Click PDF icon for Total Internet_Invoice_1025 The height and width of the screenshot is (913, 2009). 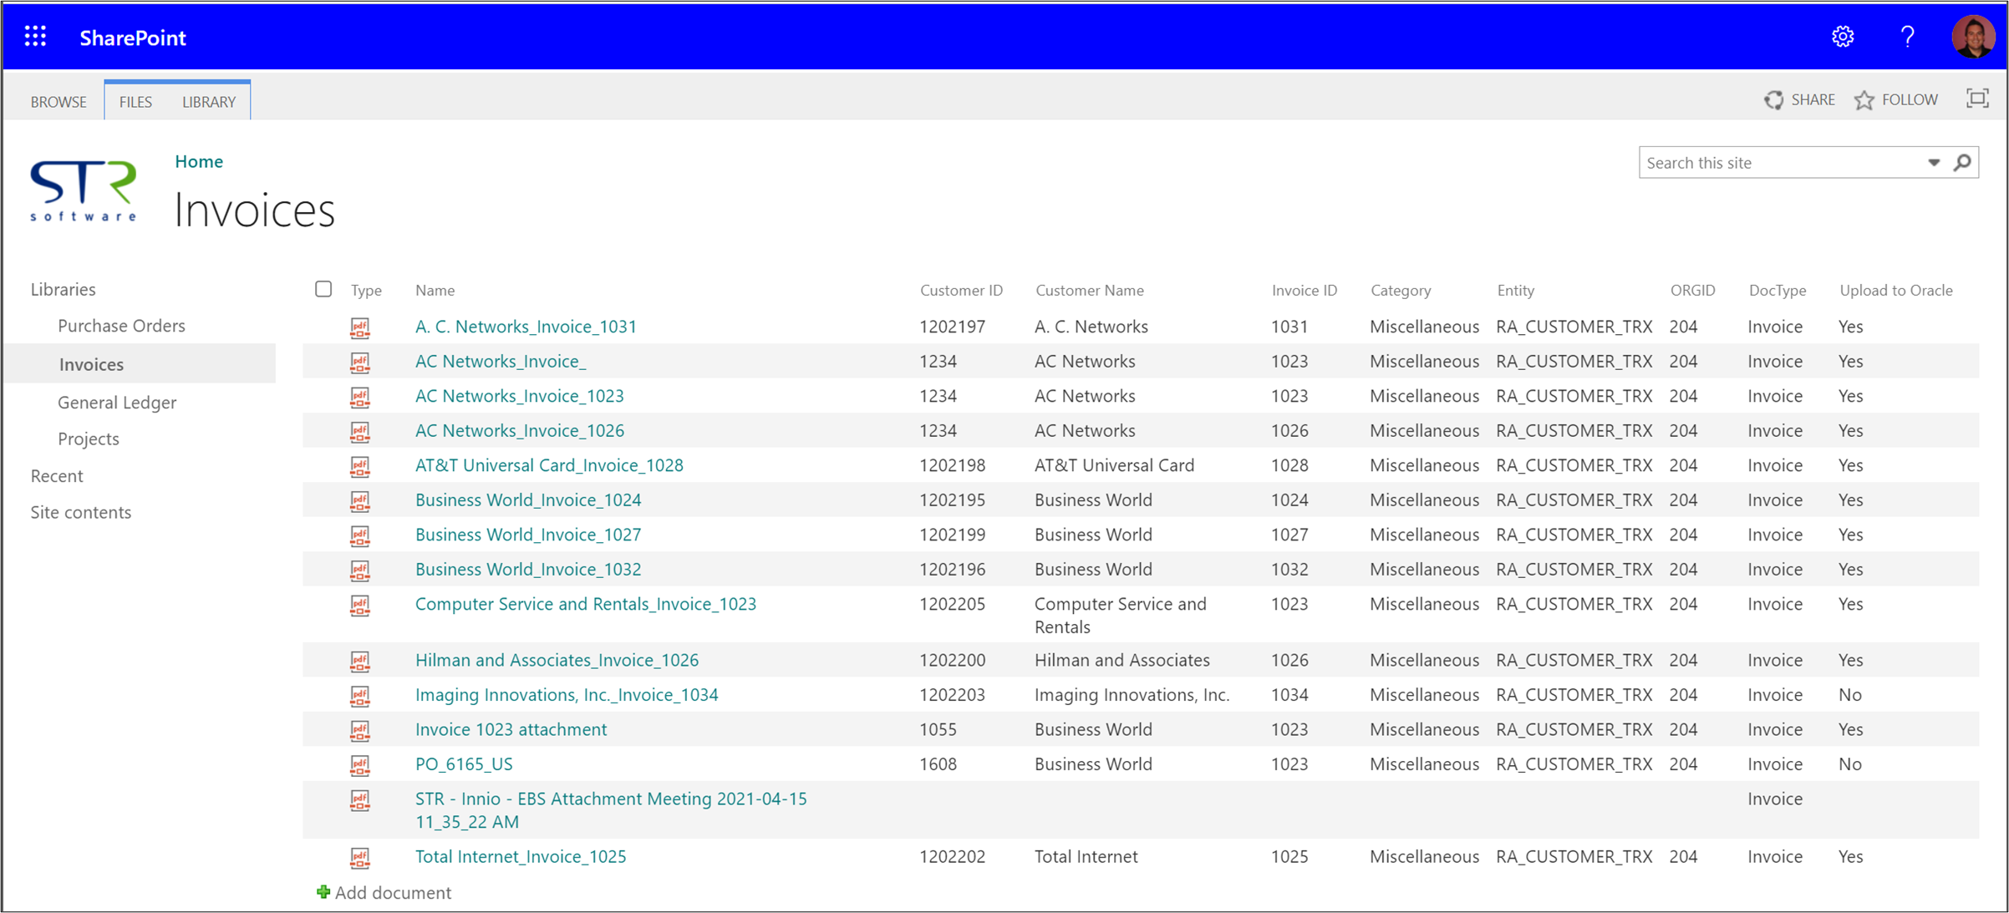(360, 858)
